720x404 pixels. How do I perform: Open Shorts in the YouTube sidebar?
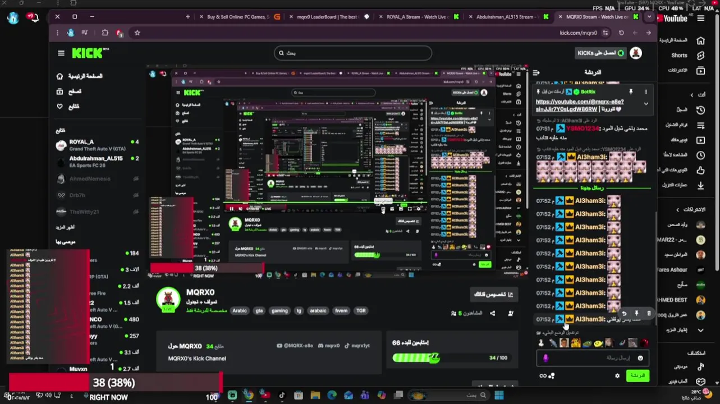(688, 56)
